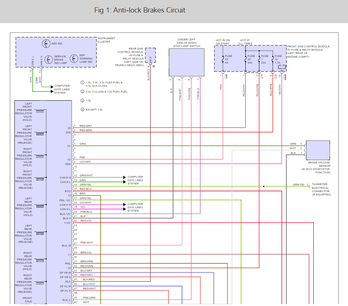Click the Right Rear Release valve coil symbol
The width and height of the screenshot is (348, 306).
pyautogui.click(x=40, y=283)
